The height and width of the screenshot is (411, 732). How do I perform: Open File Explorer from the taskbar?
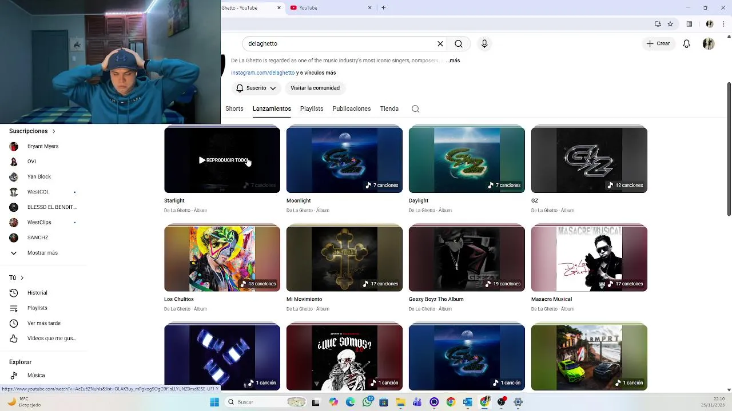pyautogui.click(x=400, y=402)
